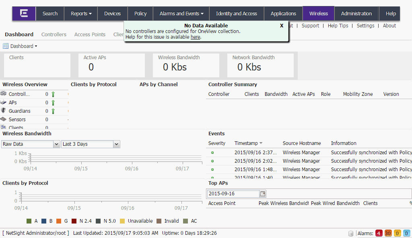
Task: Click the orange alarms count 30
Action: [388, 233]
